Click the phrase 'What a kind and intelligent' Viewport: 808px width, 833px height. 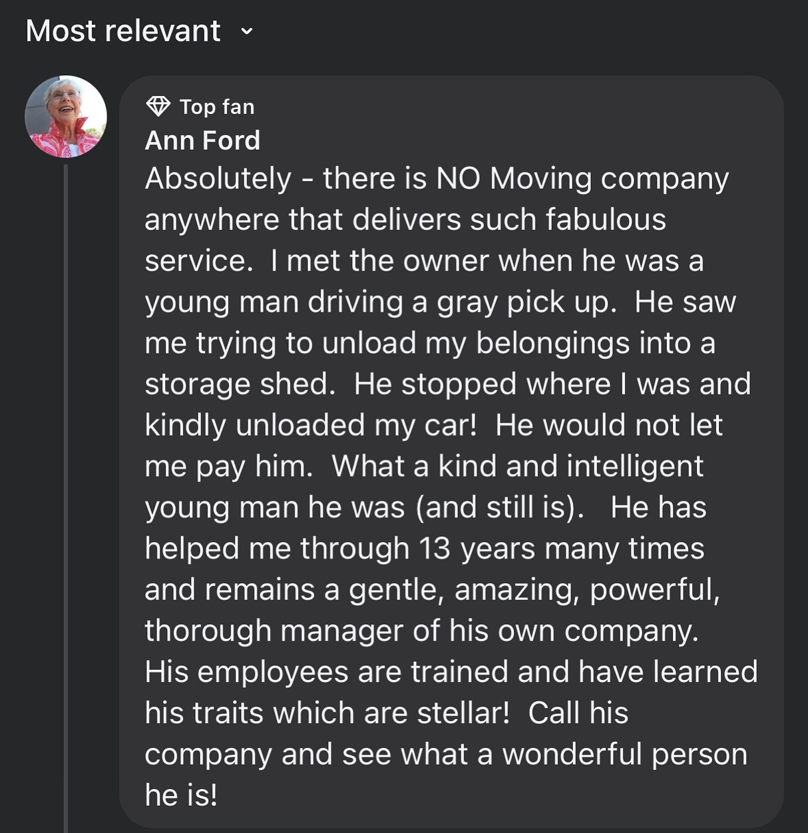click(517, 466)
